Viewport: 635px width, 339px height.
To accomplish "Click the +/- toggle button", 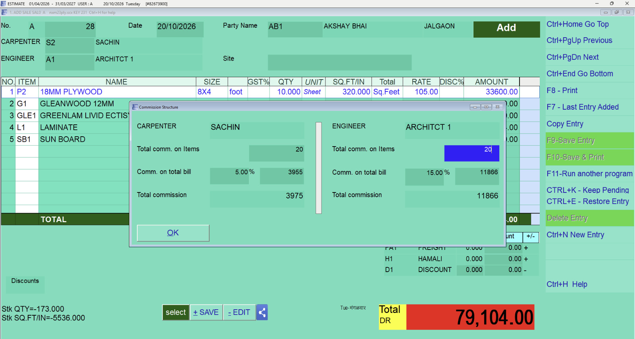I will point(531,236).
